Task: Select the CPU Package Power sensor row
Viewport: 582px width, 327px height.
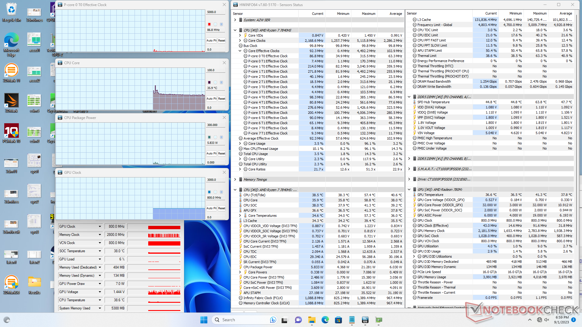Action: tap(258, 267)
